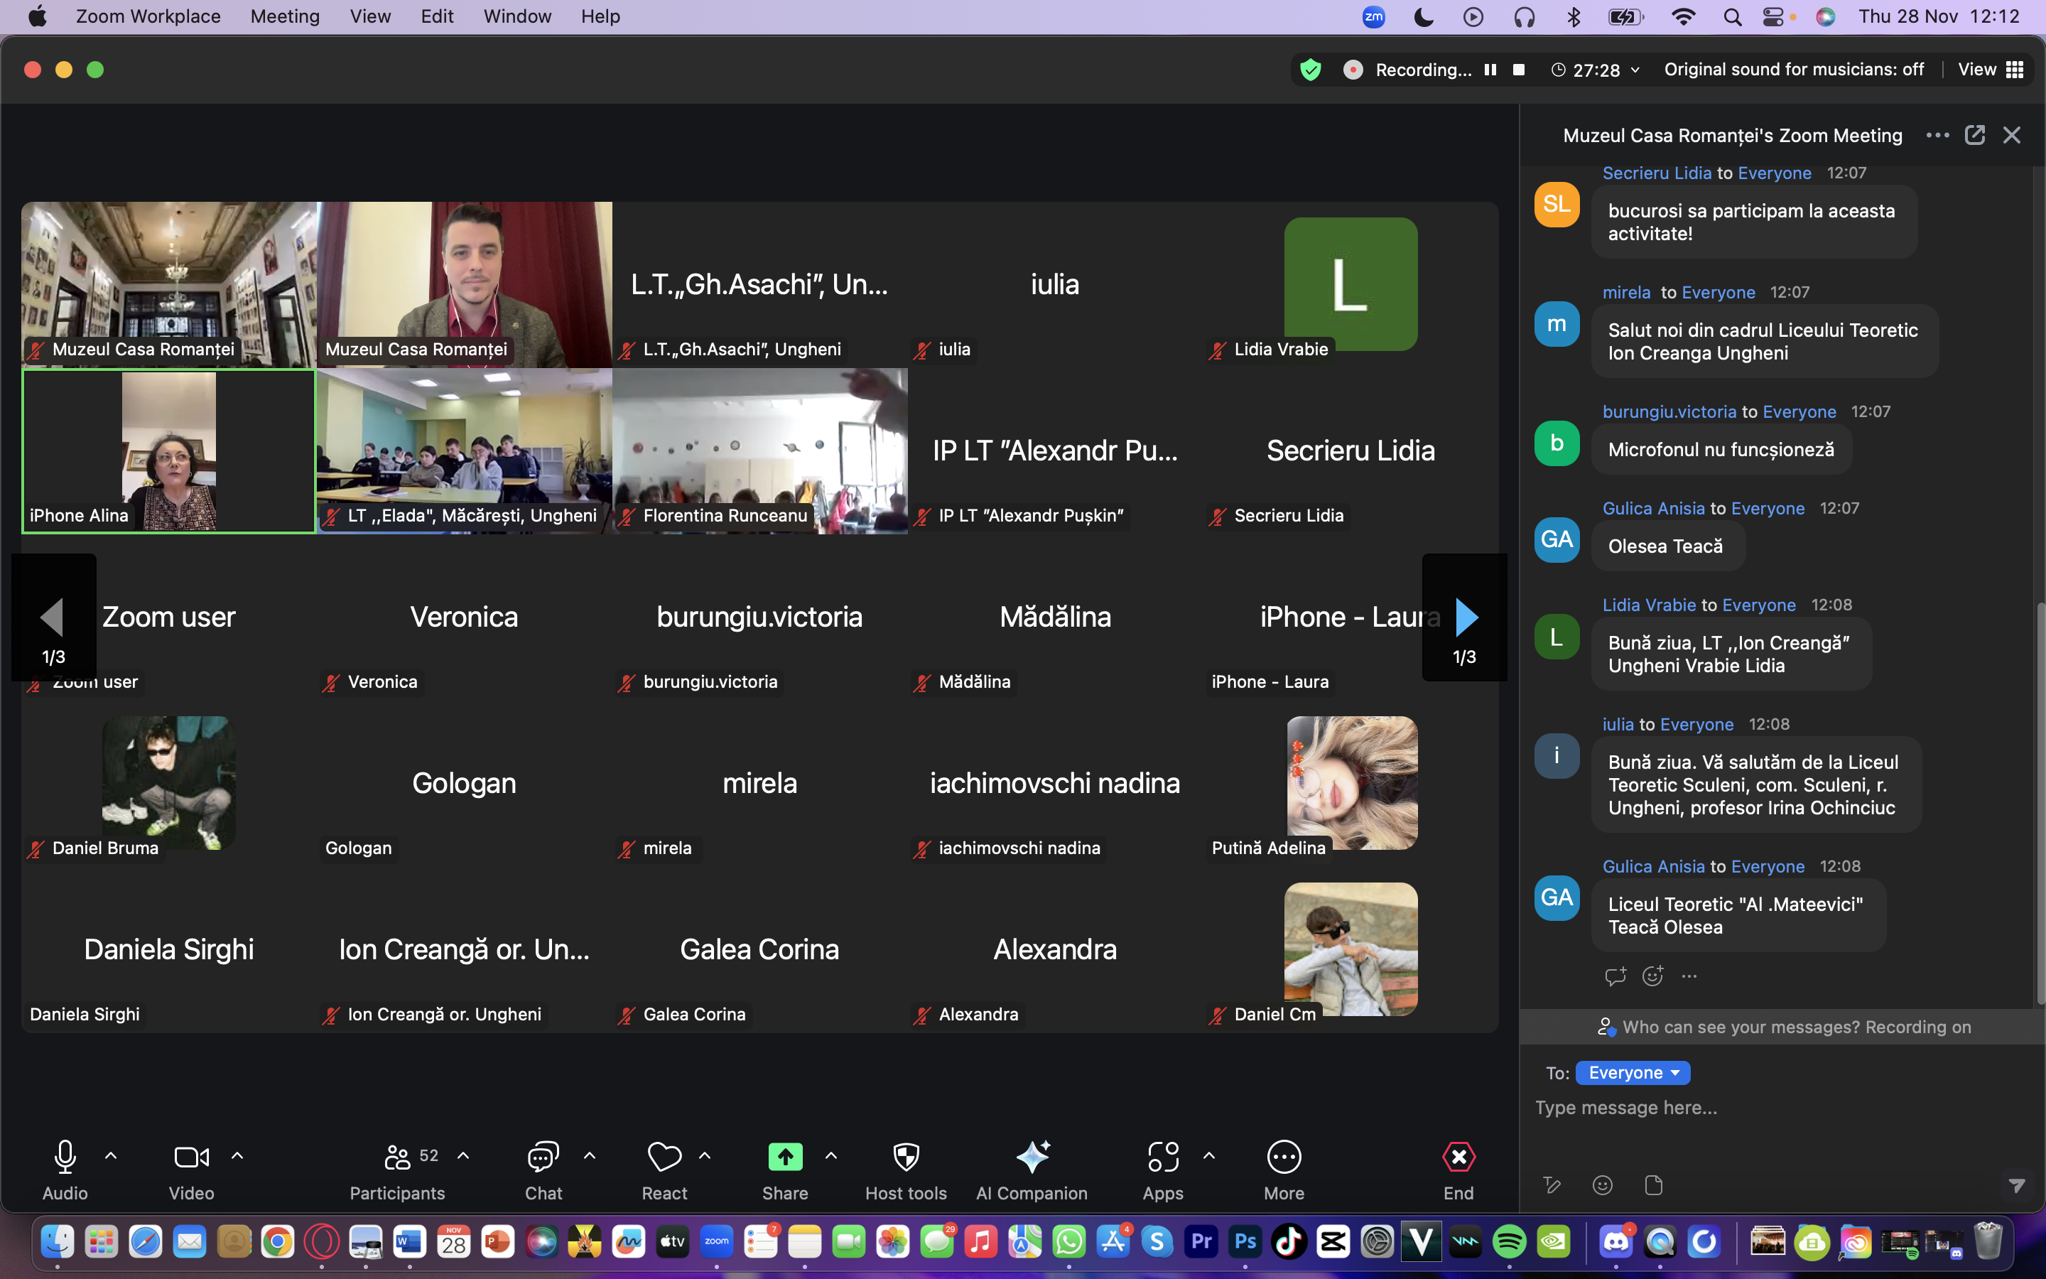Click the green Share screen icon
2046x1279 pixels.
(x=784, y=1156)
